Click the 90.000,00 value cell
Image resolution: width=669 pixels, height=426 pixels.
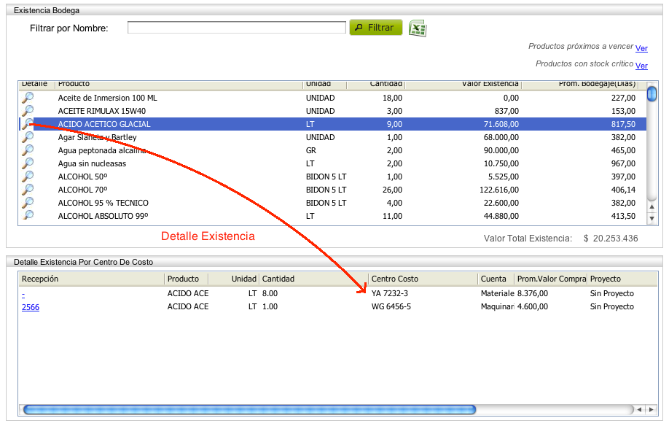[501, 150]
